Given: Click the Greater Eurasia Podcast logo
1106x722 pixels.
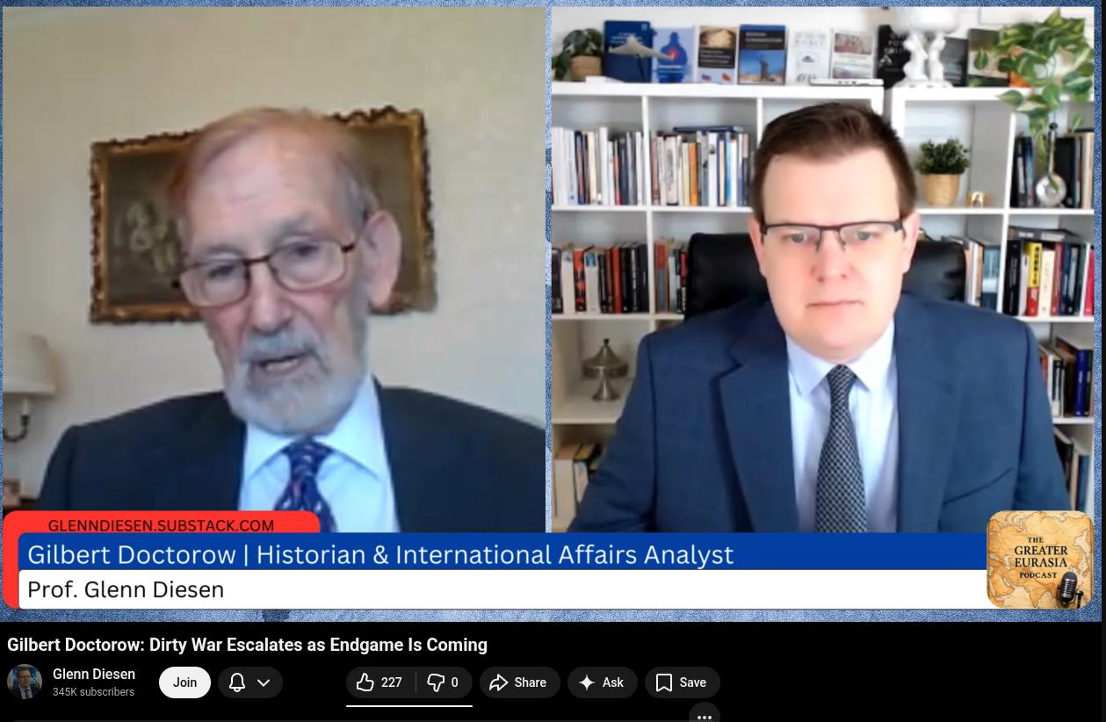Looking at the screenshot, I should pos(1039,560).
